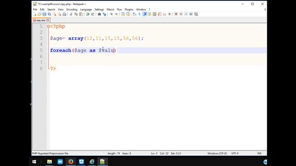Screen dimensions: 296x166
Task: Click the Stop Recording macro icon
Action: [181, 14]
